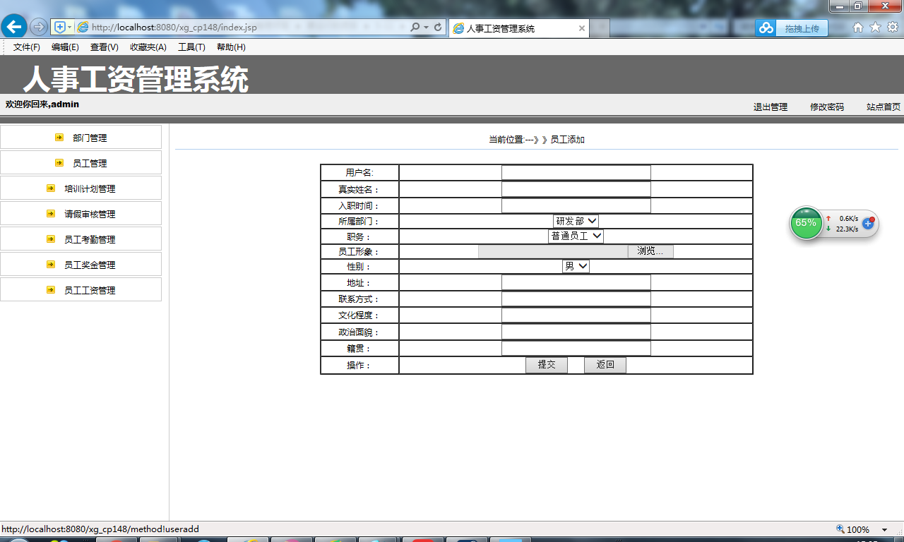
Task: Click the 返回 back button
Action: pos(605,365)
